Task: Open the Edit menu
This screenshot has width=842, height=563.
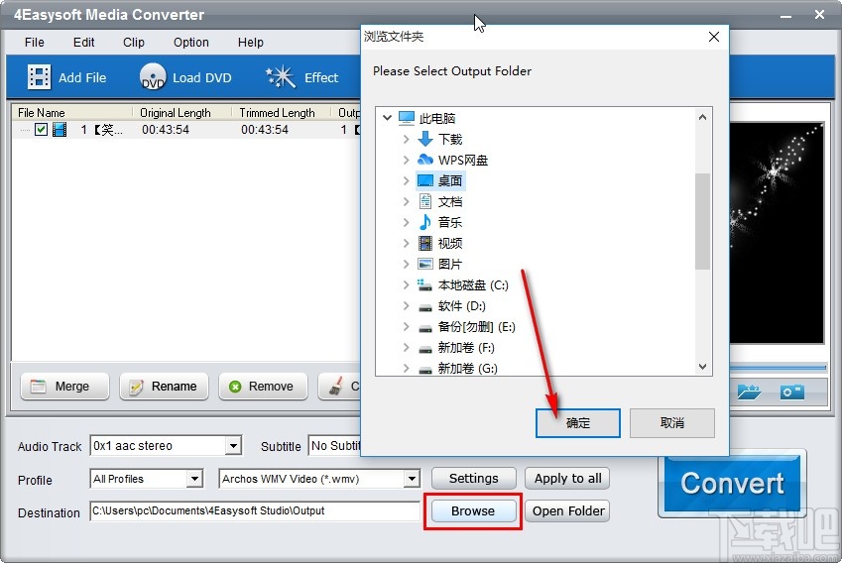Action: (83, 43)
